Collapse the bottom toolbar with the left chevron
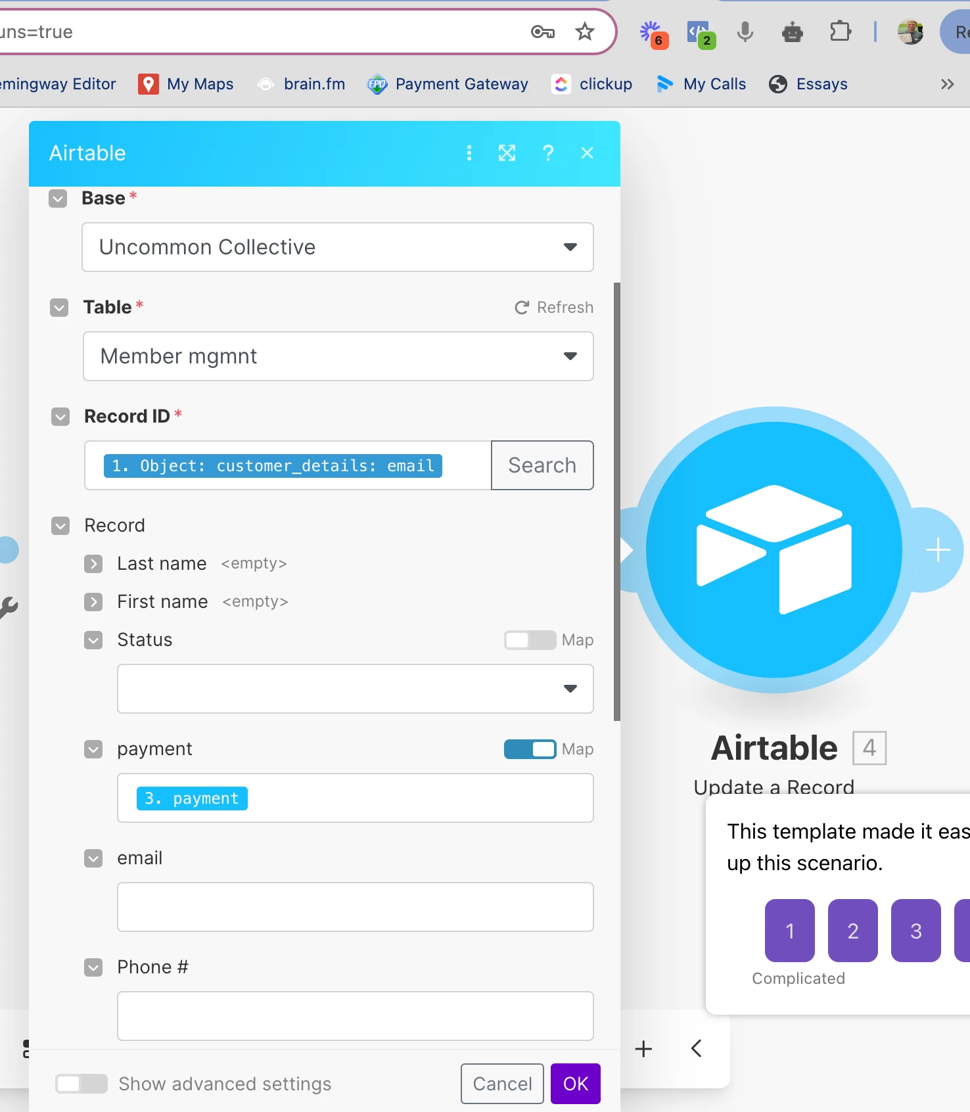The image size is (970, 1112). 696,1048
